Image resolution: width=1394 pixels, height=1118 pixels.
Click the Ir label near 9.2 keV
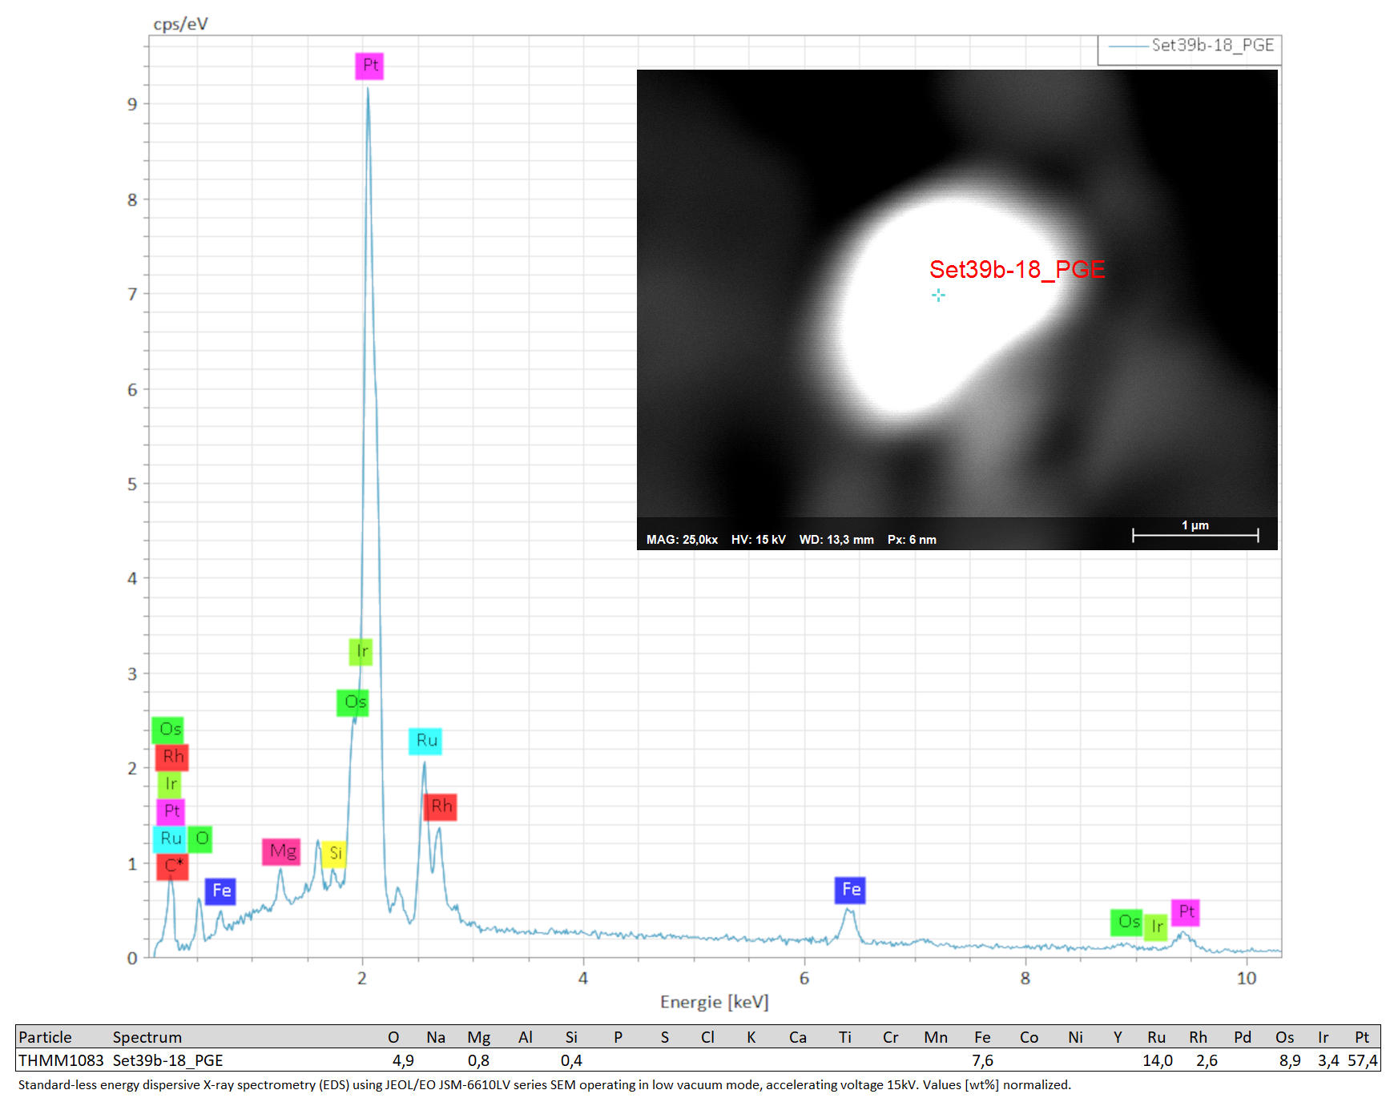click(x=1156, y=927)
